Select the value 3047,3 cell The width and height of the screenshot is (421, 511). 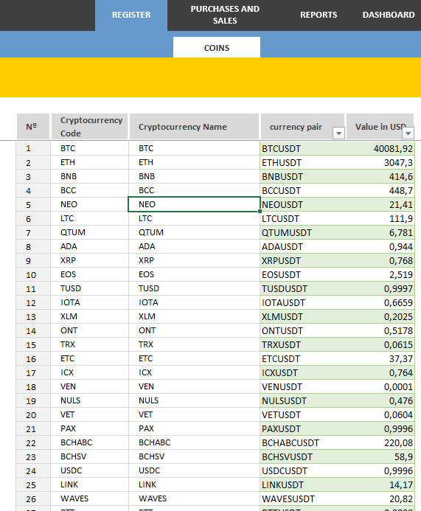pyautogui.click(x=380, y=163)
